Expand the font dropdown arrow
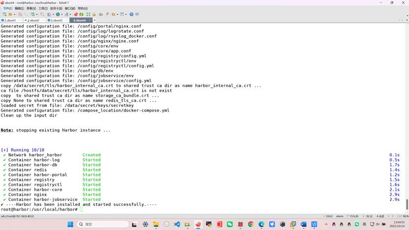 point(70,14)
